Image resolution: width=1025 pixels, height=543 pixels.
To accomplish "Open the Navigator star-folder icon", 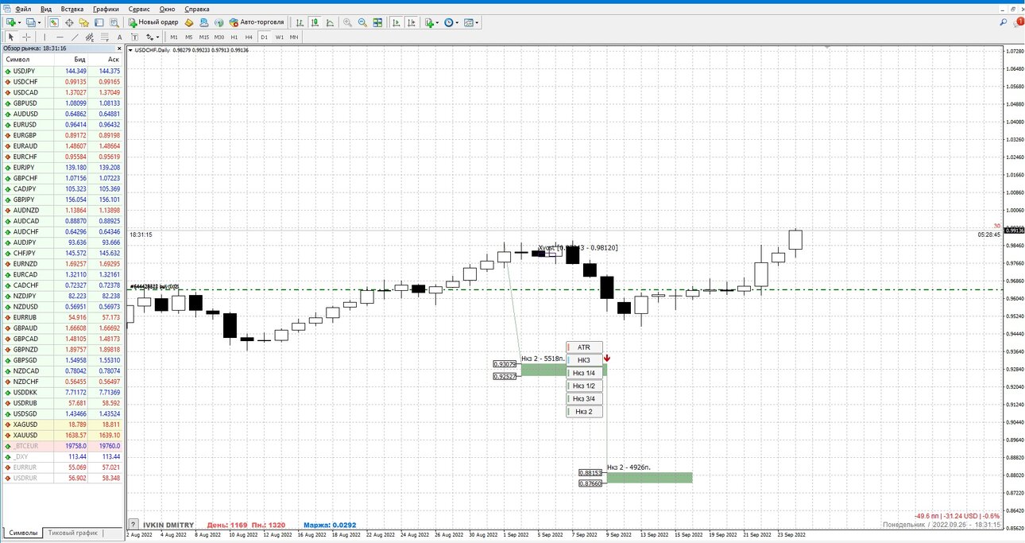I will tap(83, 22).
